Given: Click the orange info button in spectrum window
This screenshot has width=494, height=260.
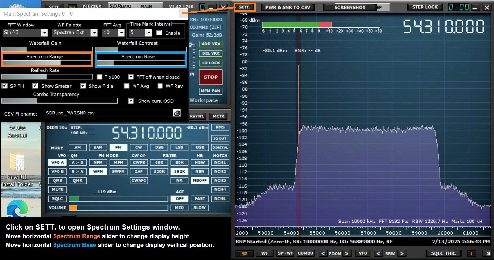Looking at the screenshot, I should (472, 253).
